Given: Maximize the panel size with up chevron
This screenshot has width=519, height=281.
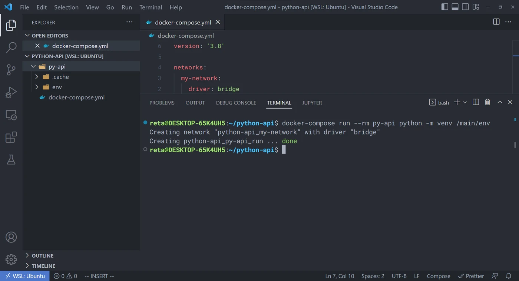Looking at the screenshot, I should (x=500, y=102).
